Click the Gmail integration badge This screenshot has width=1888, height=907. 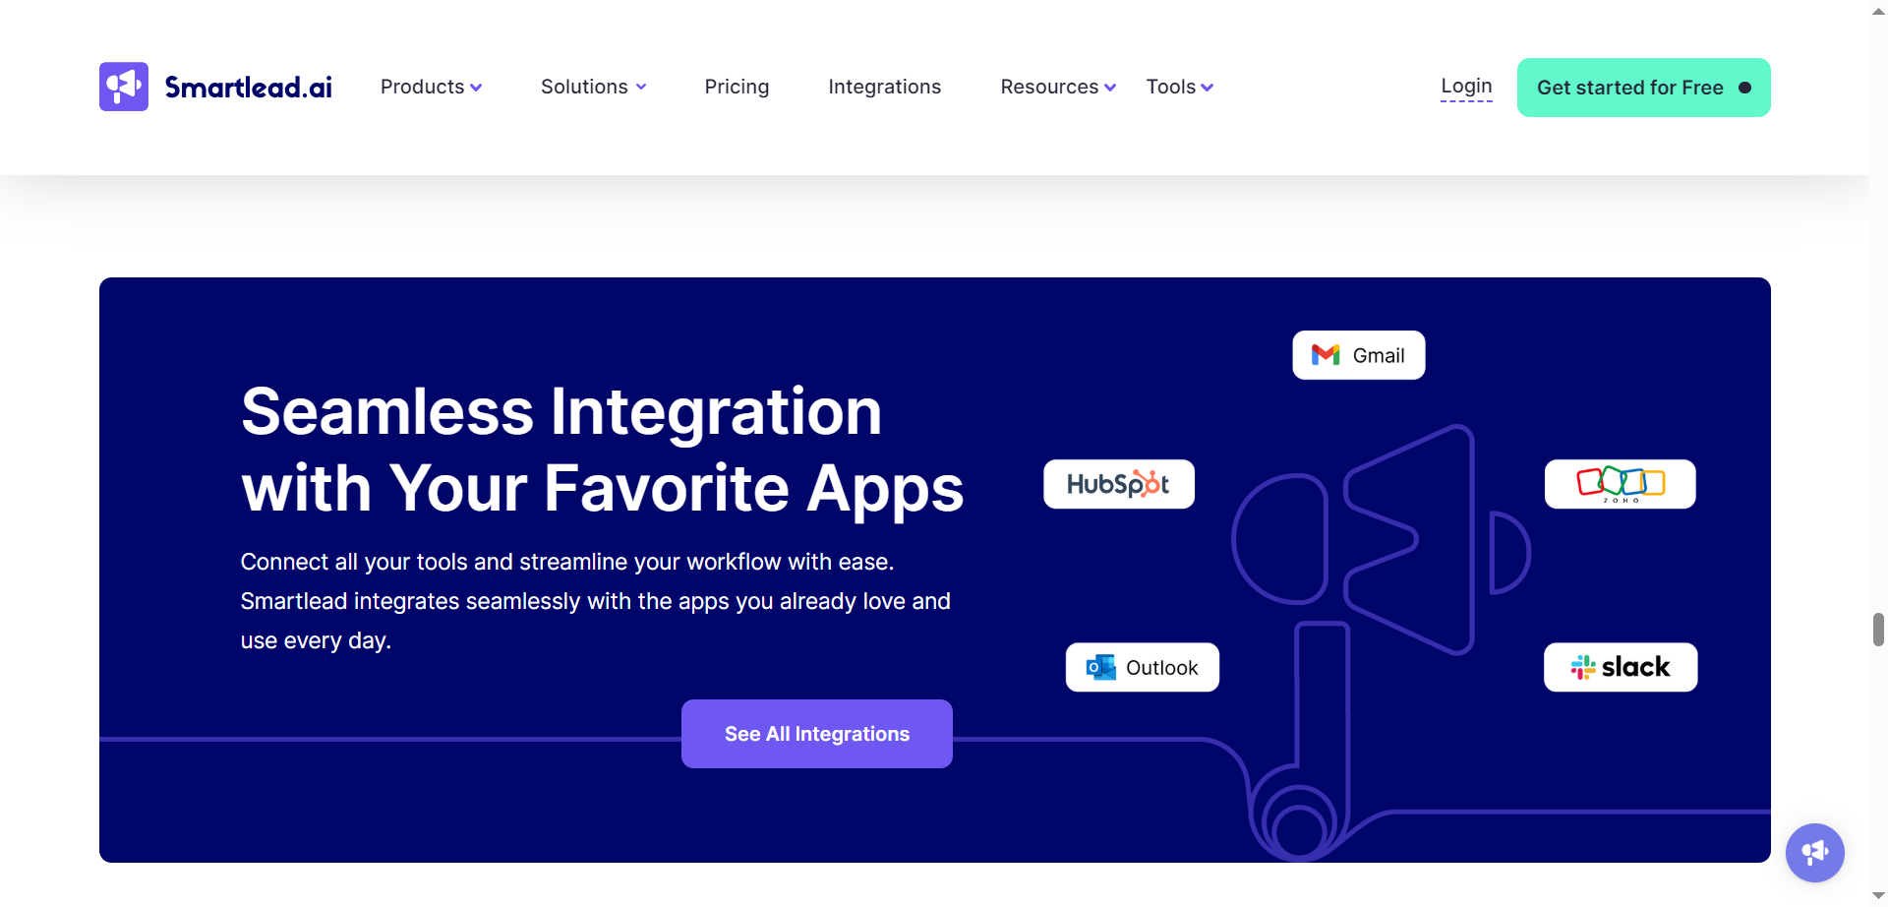click(1358, 355)
